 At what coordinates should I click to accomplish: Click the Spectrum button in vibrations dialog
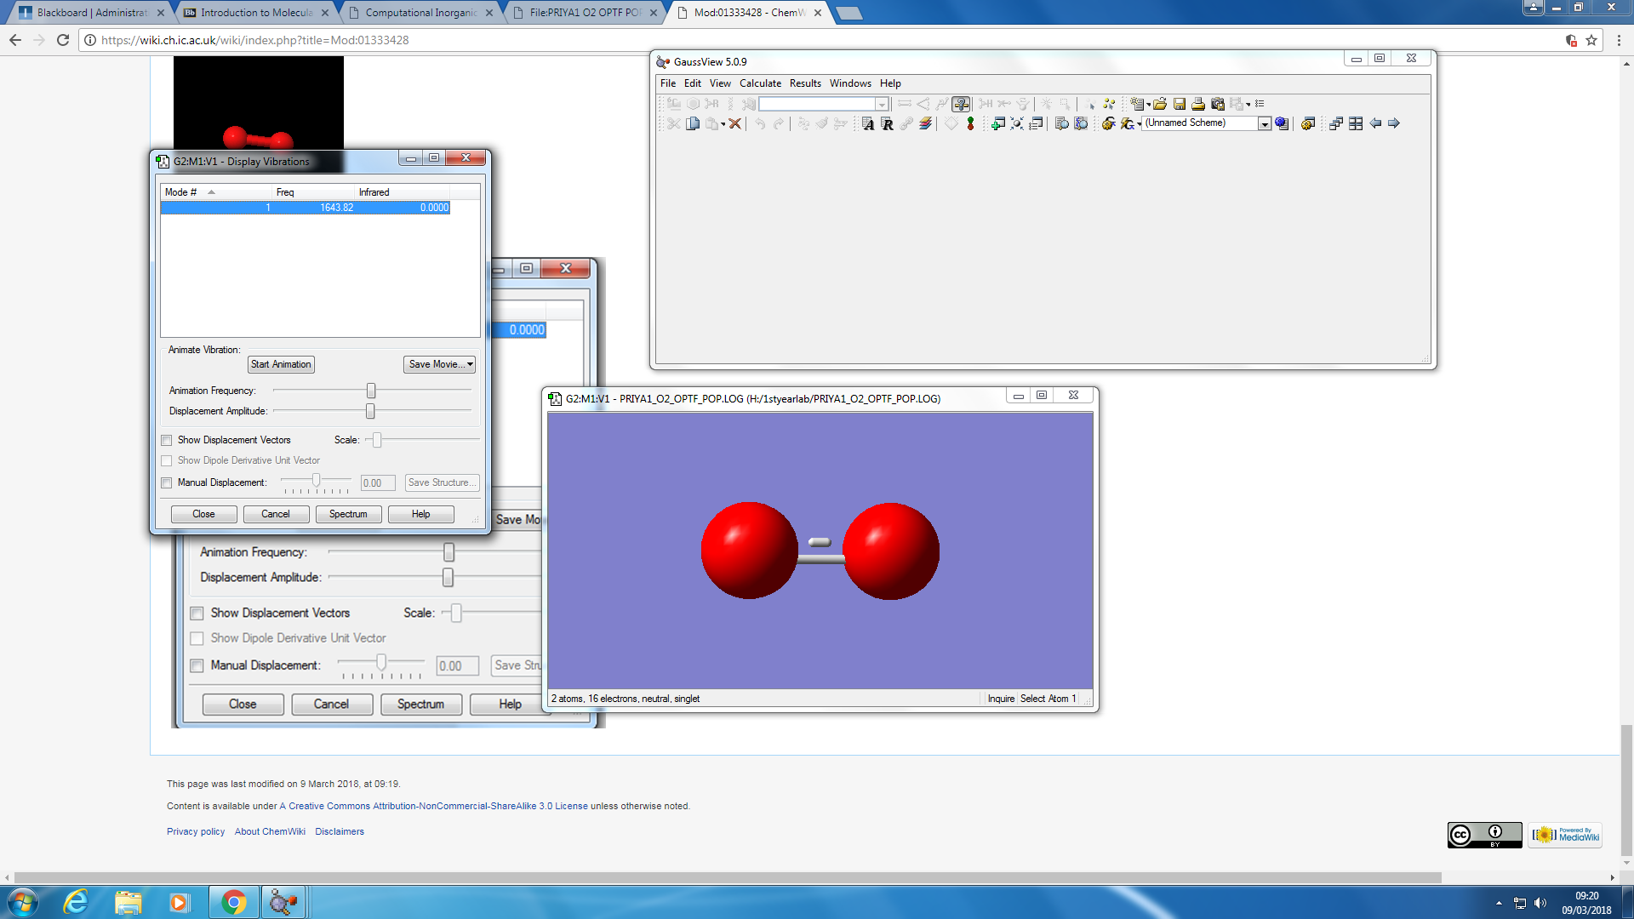[348, 515]
